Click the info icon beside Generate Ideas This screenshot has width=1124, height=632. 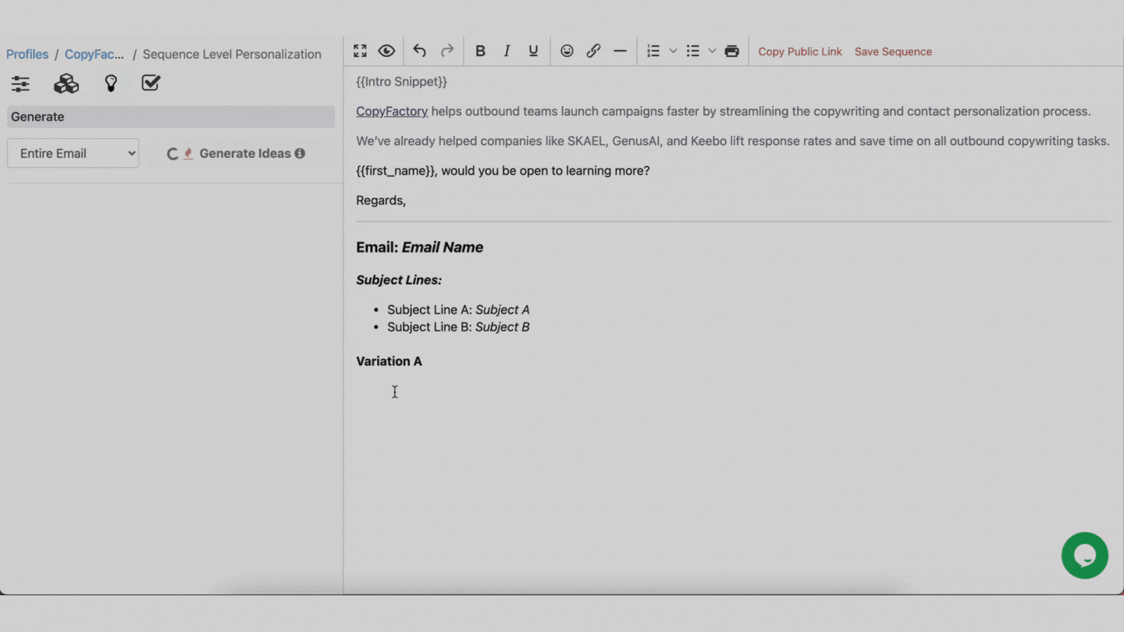pyautogui.click(x=300, y=154)
